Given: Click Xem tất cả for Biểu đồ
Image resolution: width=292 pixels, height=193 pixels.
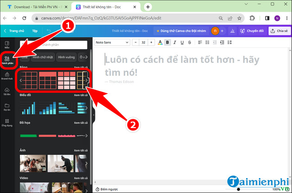Looking at the screenshot, I should point(81,95).
